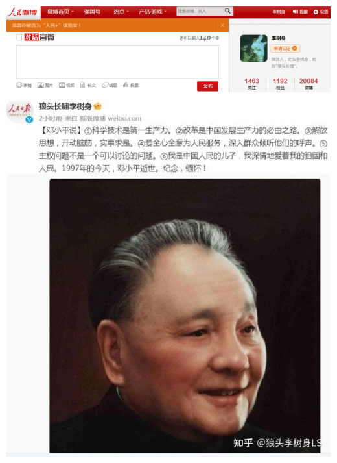
Task: Click the red 发布 publish button
Action: (207, 86)
